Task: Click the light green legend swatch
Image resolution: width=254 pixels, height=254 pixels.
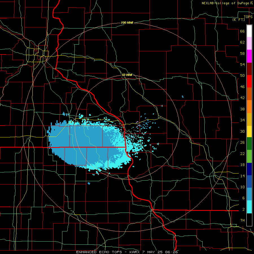Action: (249, 156)
